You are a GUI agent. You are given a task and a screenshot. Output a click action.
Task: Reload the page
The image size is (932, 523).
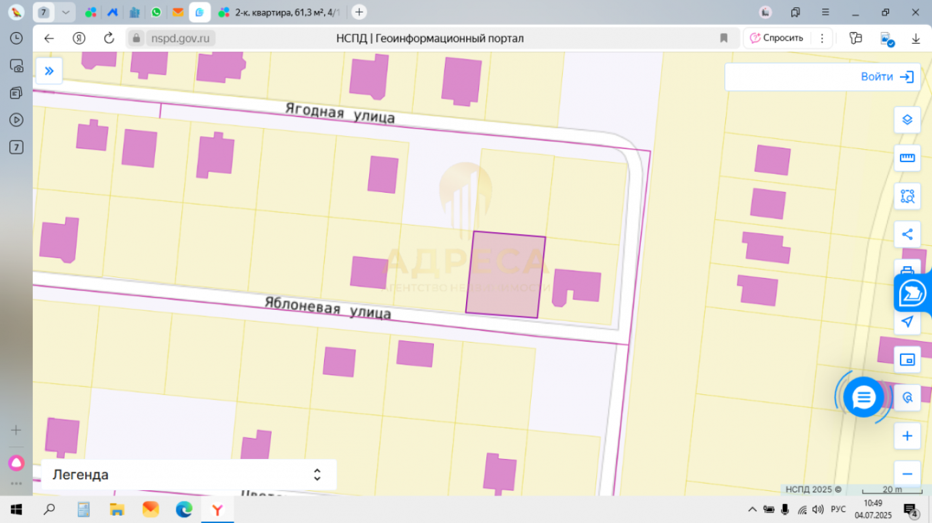109,39
